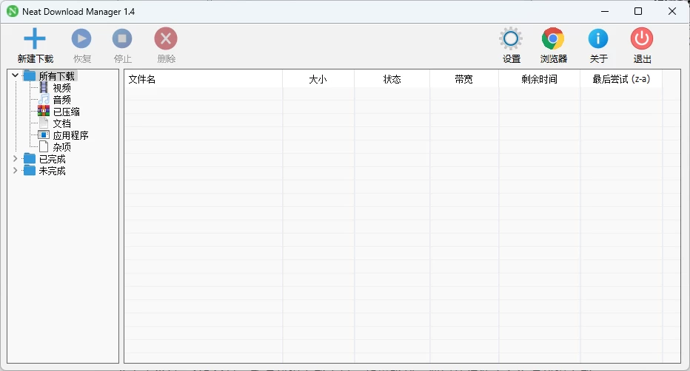This screenshot has width=690, height=371.
Task: Click the 新建下载 plus icon
Action: pos(35,39)
